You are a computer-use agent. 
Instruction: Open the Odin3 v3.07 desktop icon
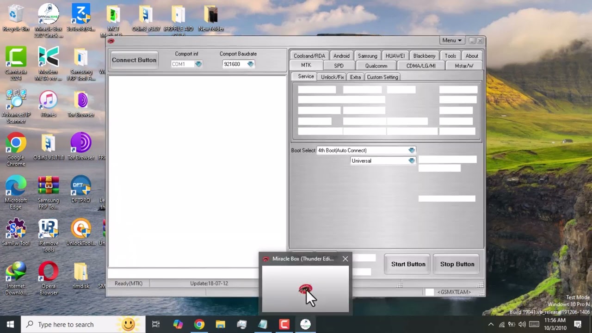[x=146, y=18]
